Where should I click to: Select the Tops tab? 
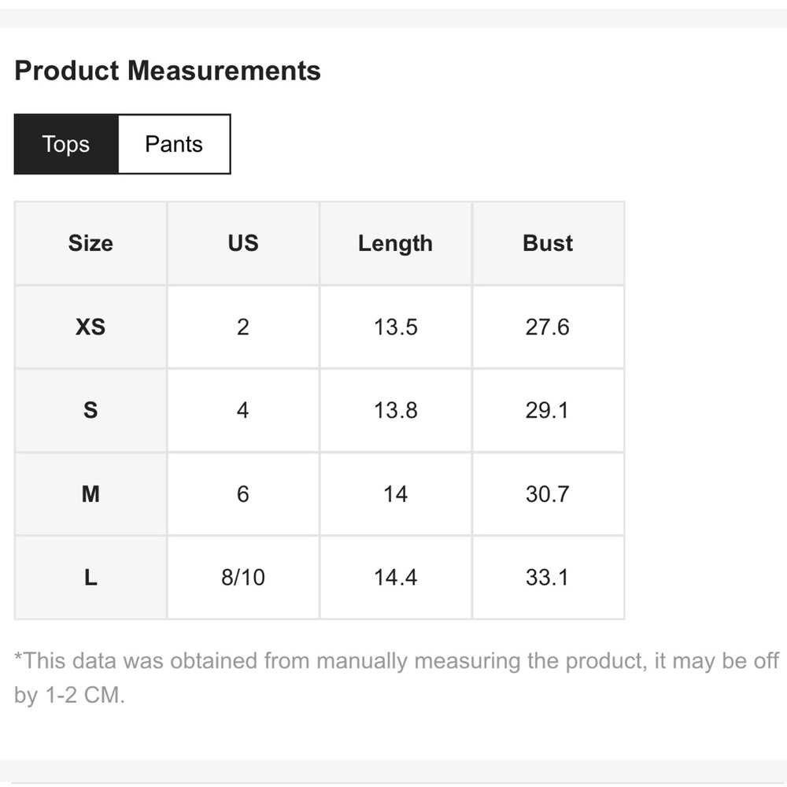[66, 144]
